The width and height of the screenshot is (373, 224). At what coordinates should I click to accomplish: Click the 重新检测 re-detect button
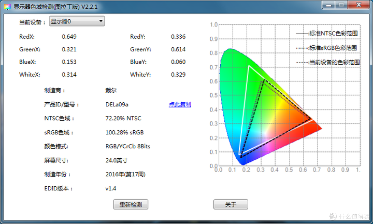click(x=131, y=205)
